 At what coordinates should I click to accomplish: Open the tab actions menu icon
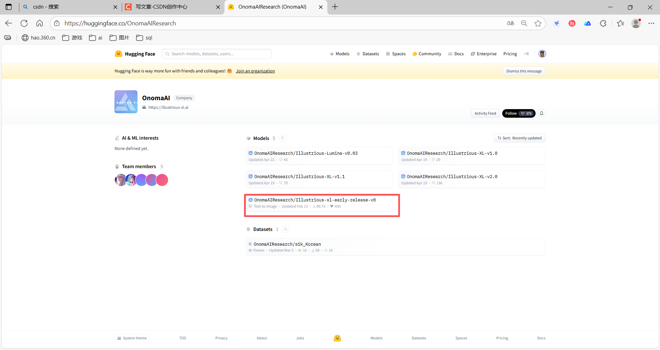[9, 7]
